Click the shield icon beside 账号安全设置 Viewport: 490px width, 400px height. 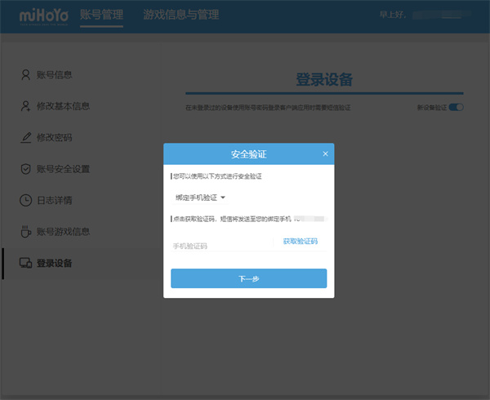point(25,169)
